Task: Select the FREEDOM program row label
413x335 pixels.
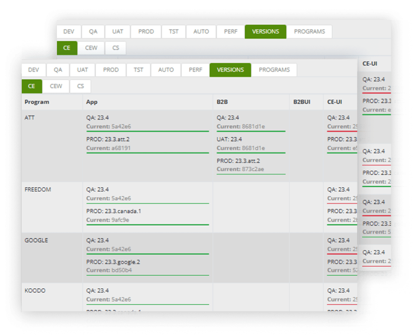Action: 38,190
